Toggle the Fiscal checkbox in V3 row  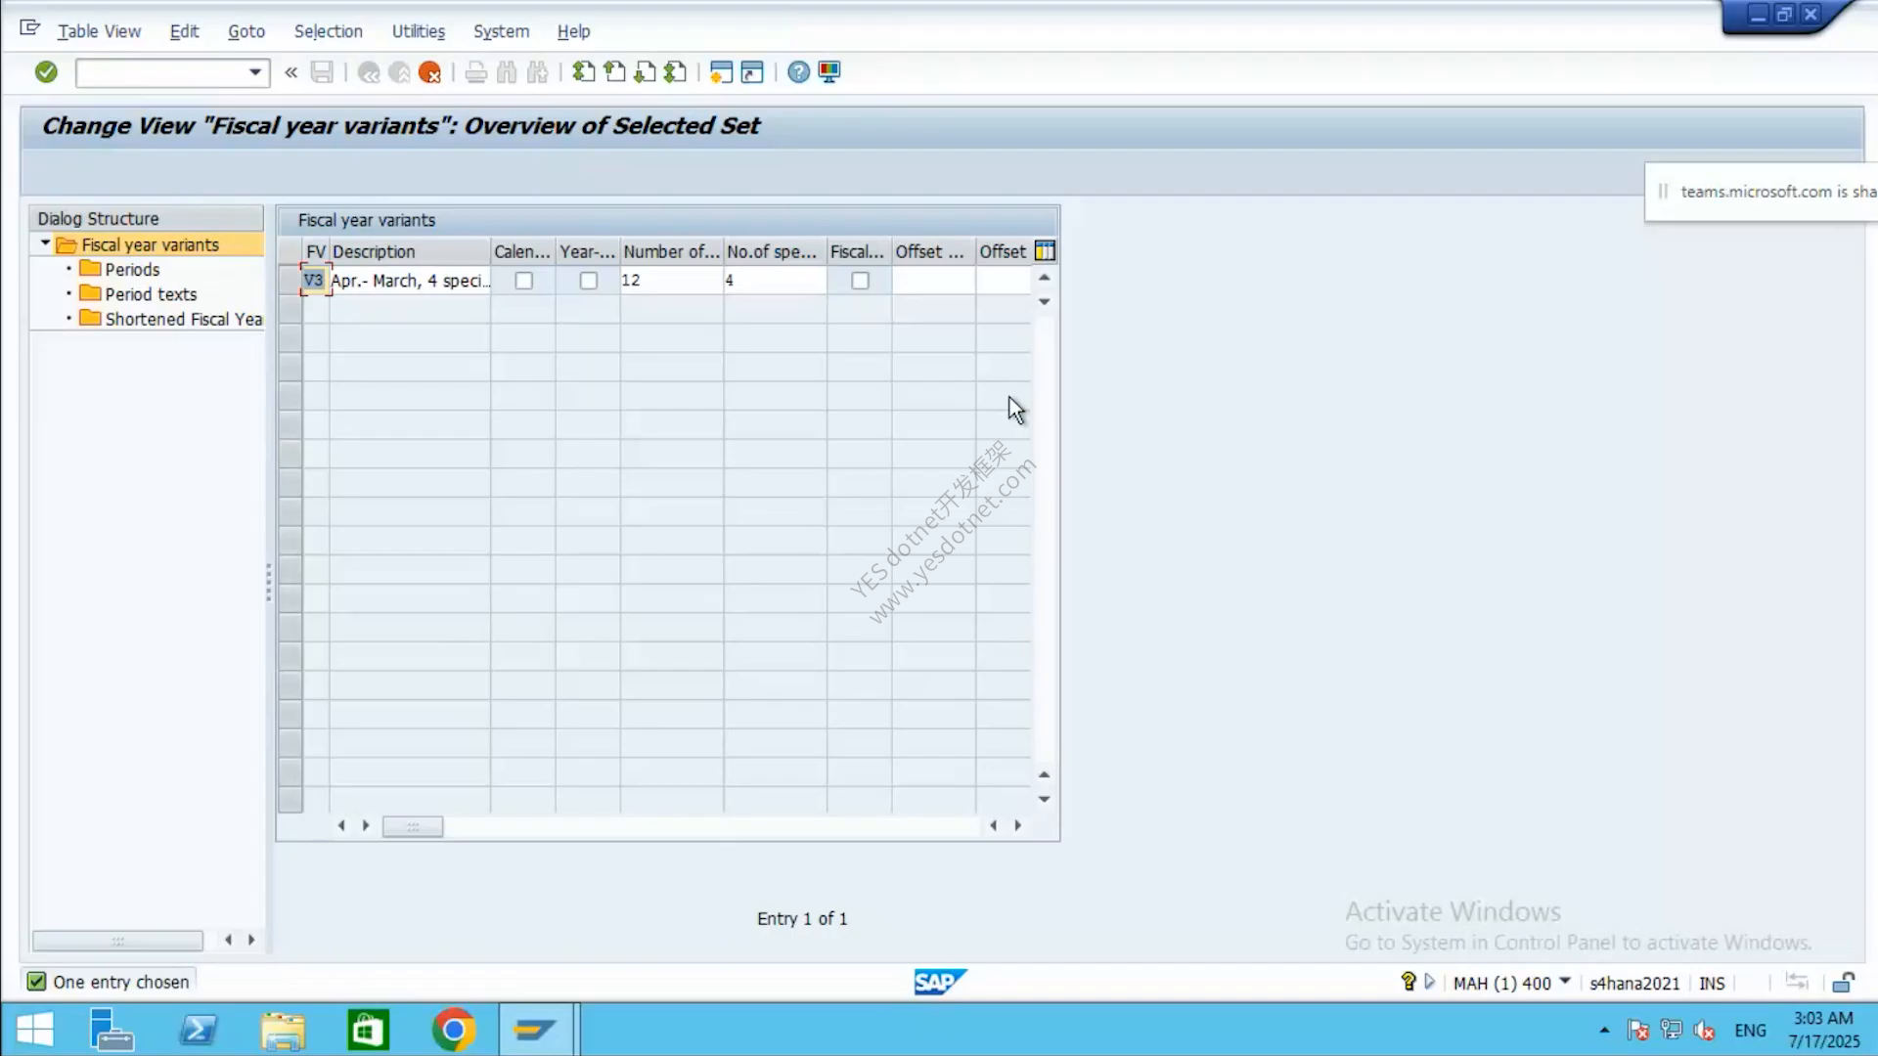coord(860,281)
